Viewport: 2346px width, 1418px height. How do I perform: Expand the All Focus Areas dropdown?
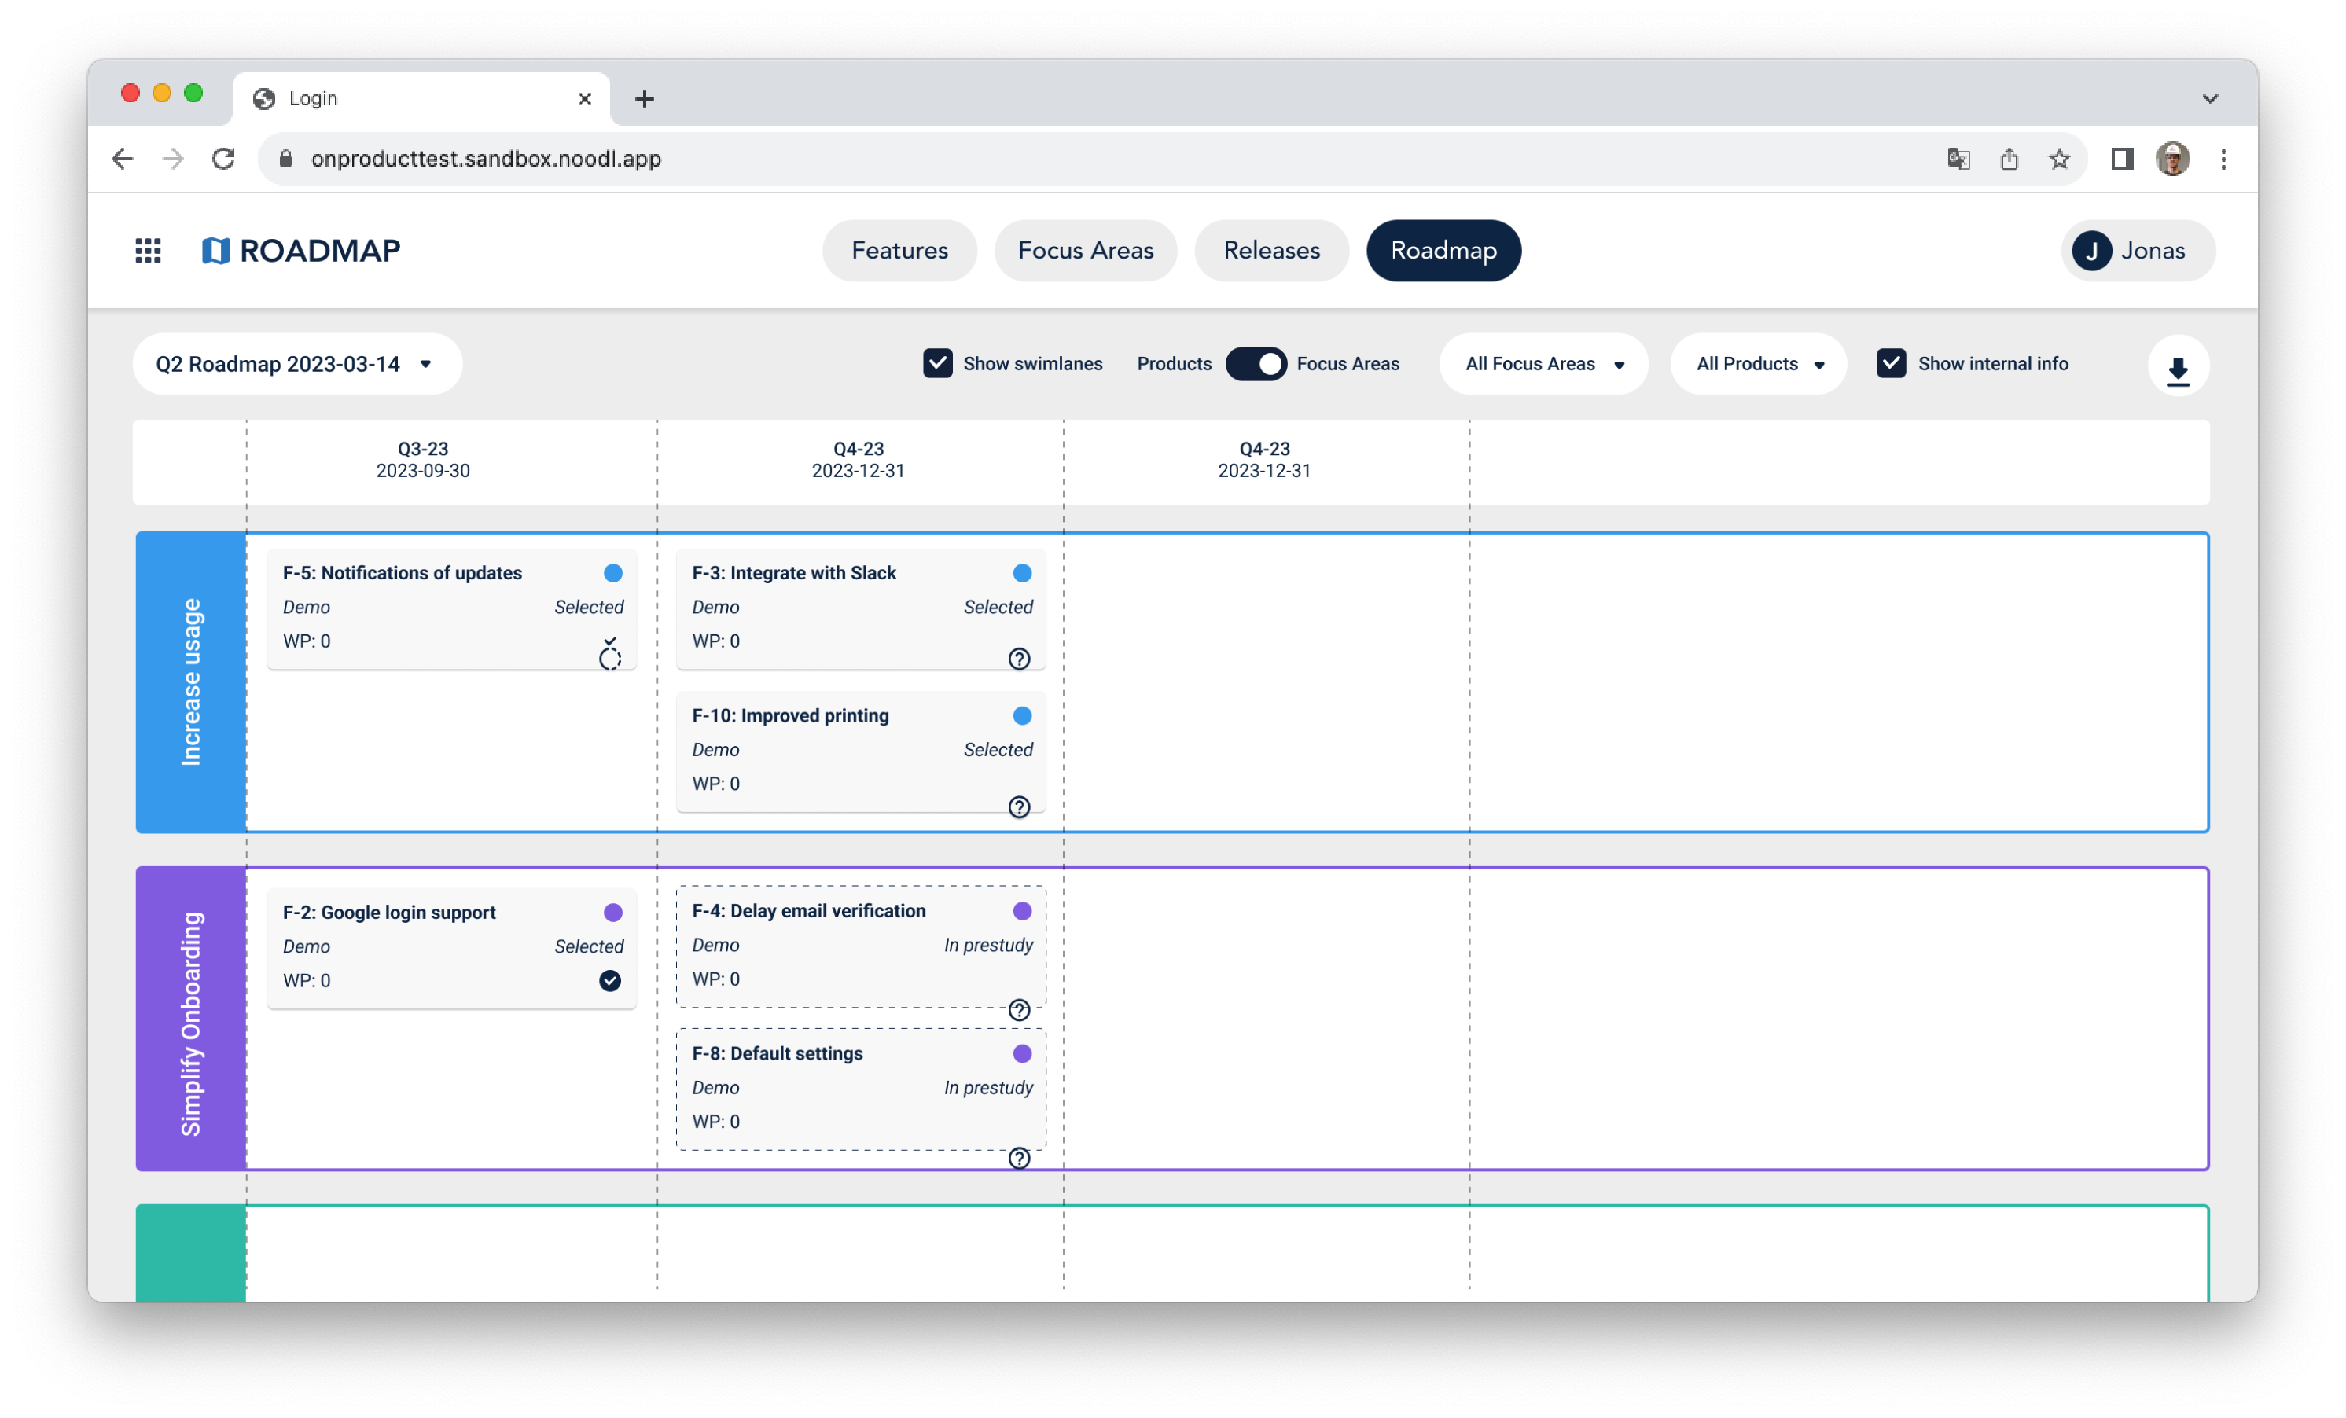1543,365
